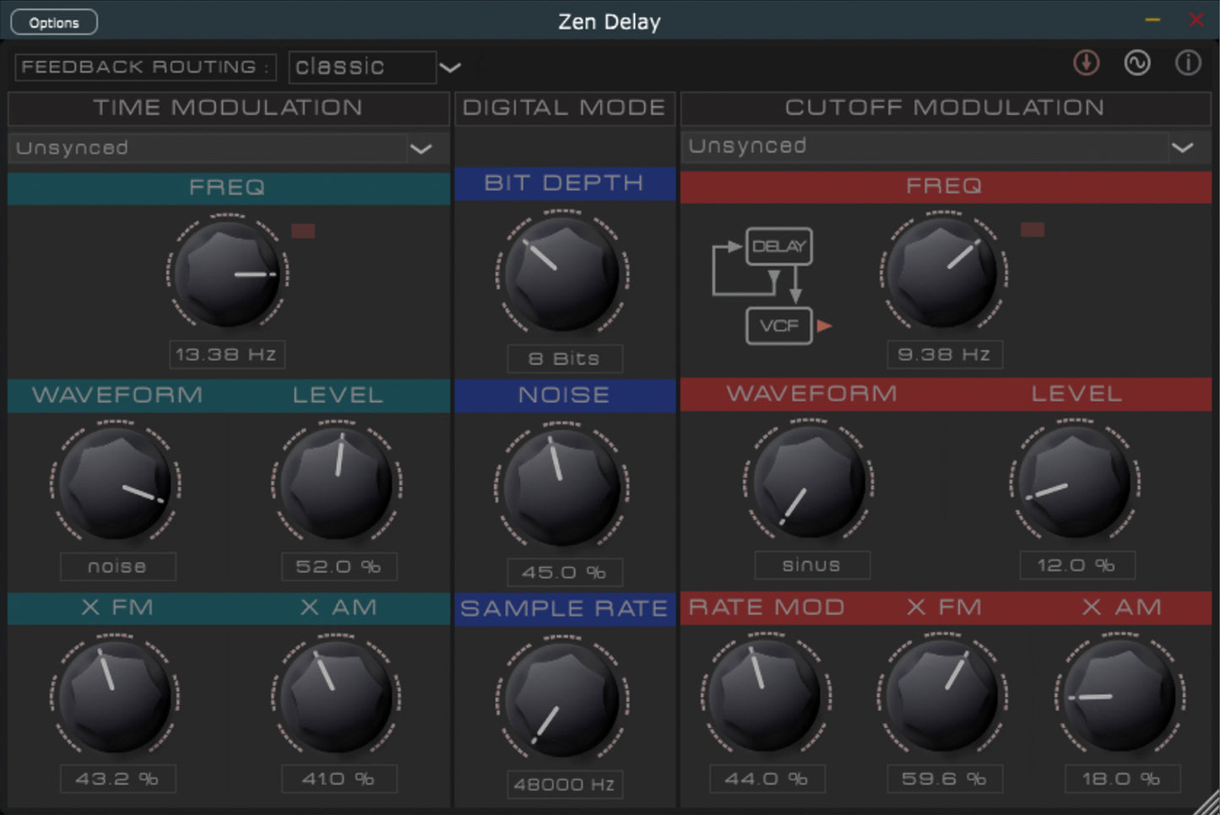
Task: Click the Noise knob in Digital Mode
Action: [x=562, y=487]
